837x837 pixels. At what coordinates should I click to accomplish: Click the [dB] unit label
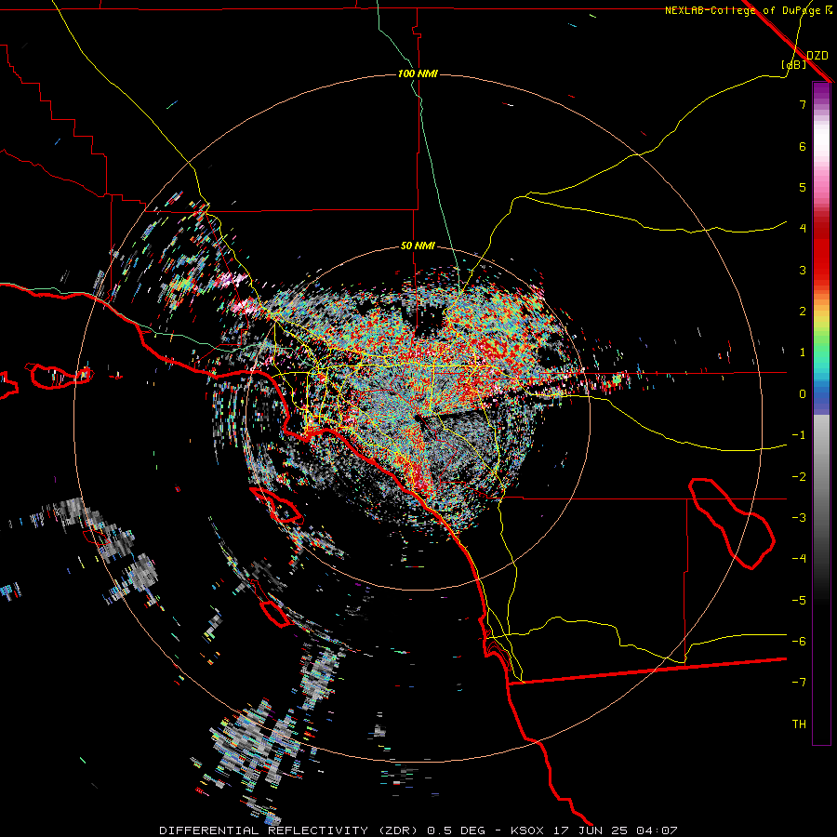point(793,64)
